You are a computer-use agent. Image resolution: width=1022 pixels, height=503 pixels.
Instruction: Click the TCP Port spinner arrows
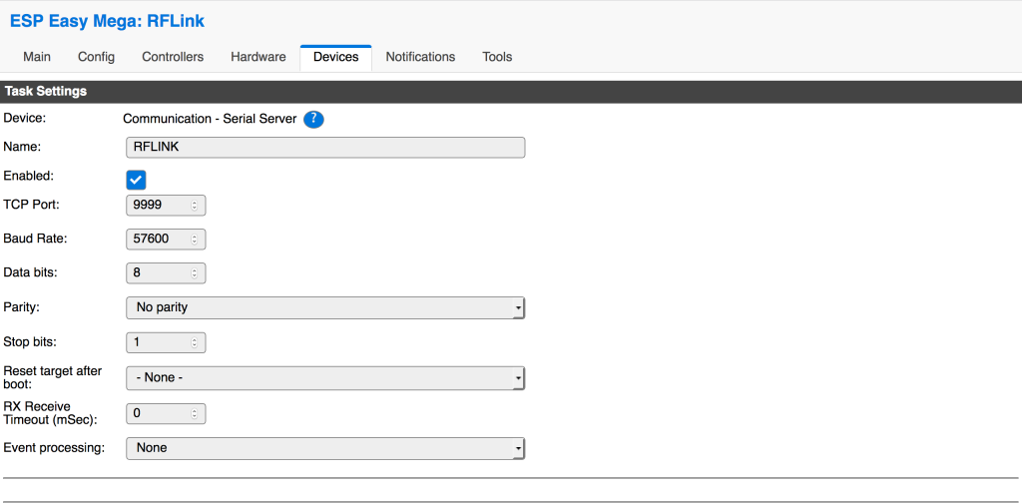pyautogui.click(x=195, y=206)
